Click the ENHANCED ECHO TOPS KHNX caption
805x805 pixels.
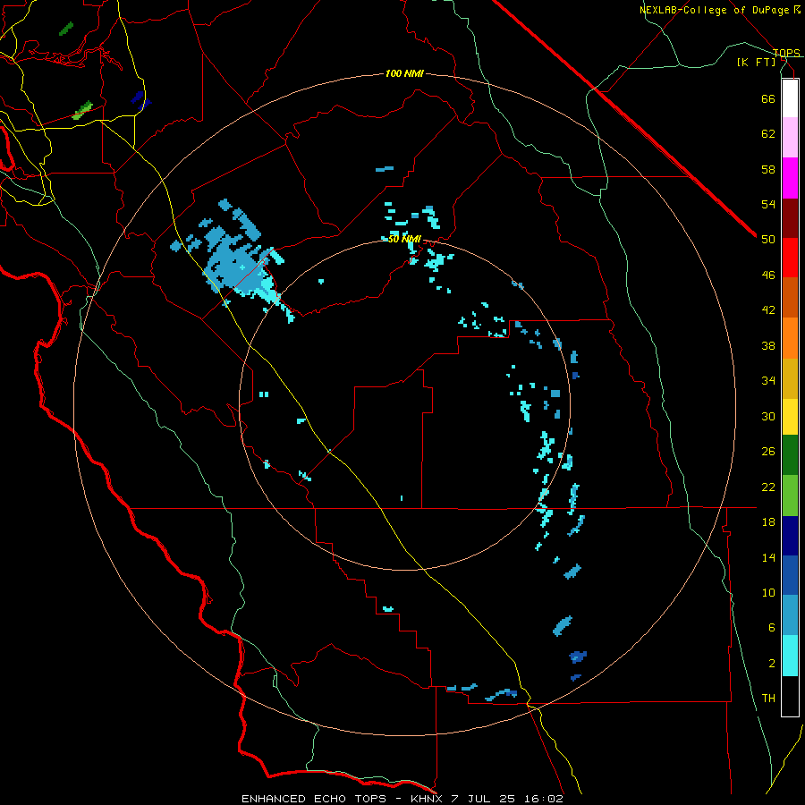402,799
